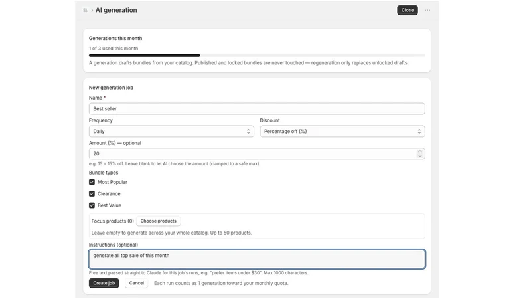Uncheck the Most Popular bundle type

[x=92, y=182]
